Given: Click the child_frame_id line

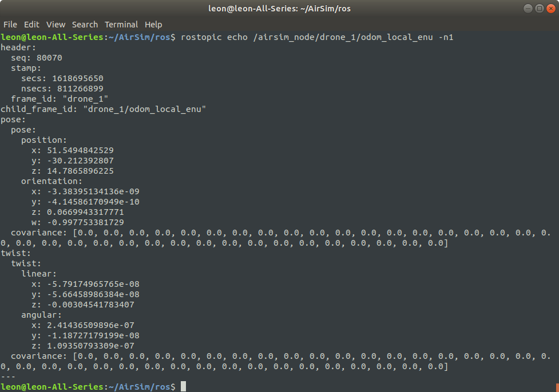Looking at the screenshot, I should click(103, 109).
